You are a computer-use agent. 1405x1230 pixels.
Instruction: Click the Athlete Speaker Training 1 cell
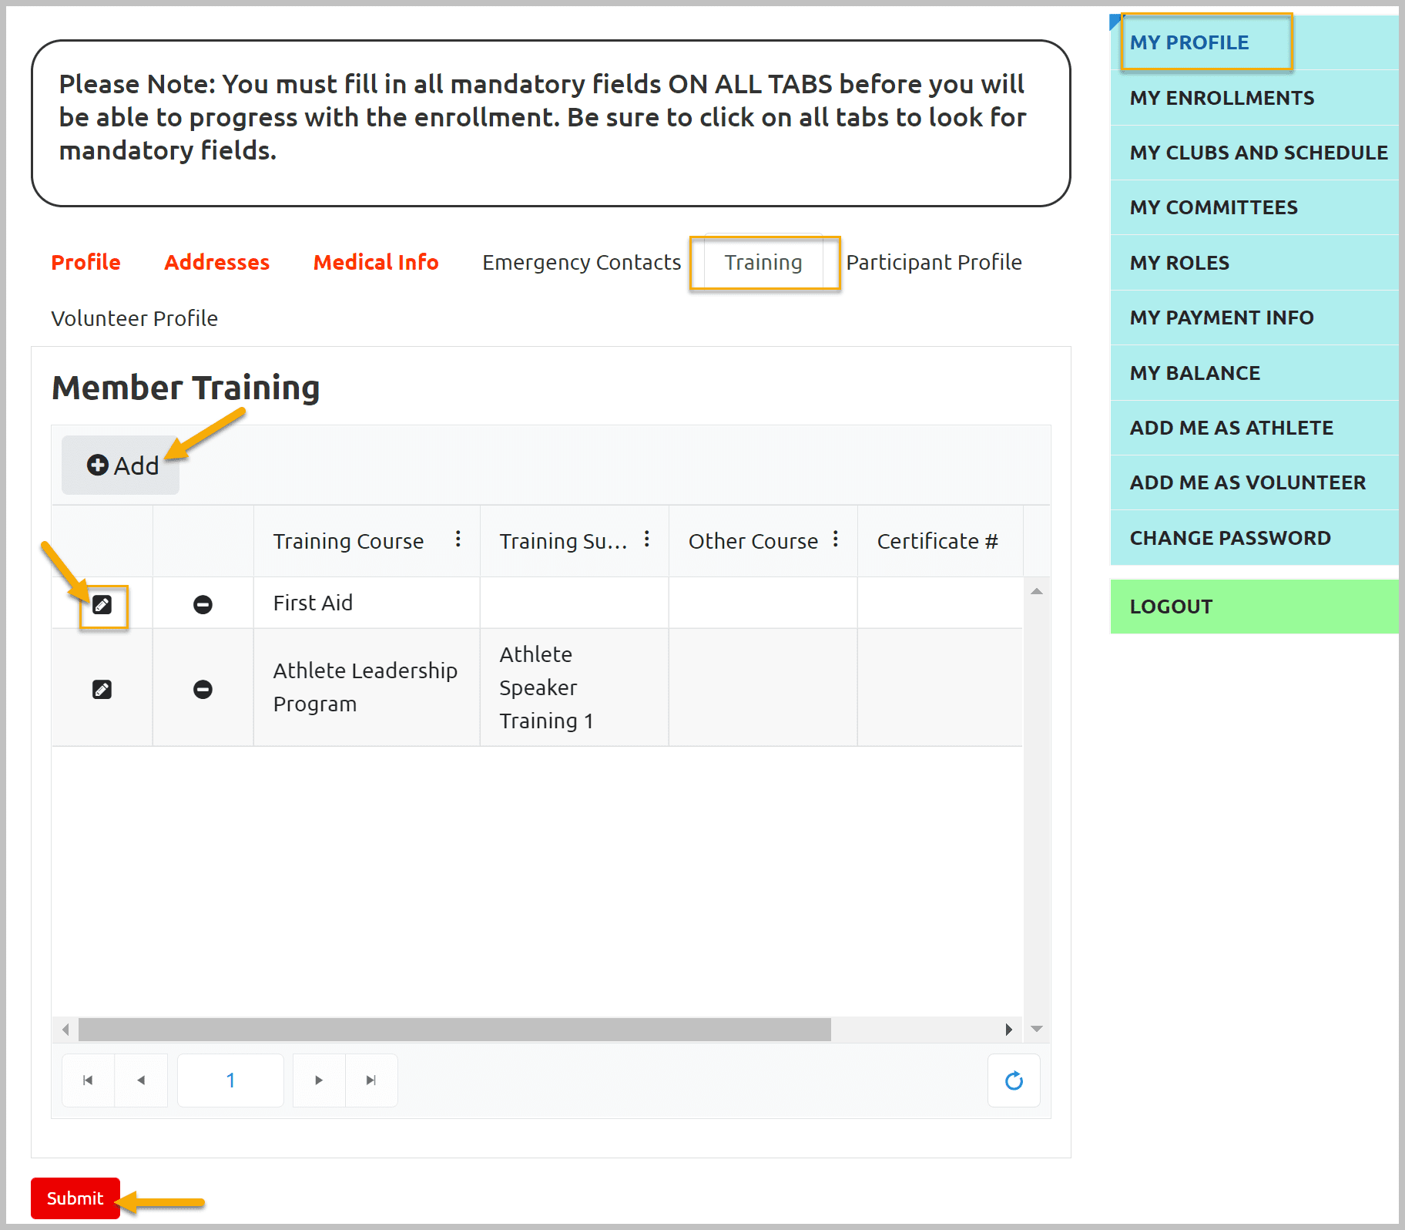tap(574, 687)
